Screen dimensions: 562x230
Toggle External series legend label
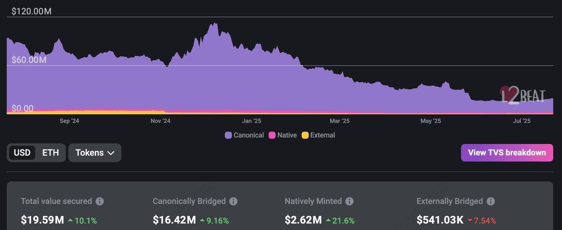pyautogui.click(x=322, y=135)
